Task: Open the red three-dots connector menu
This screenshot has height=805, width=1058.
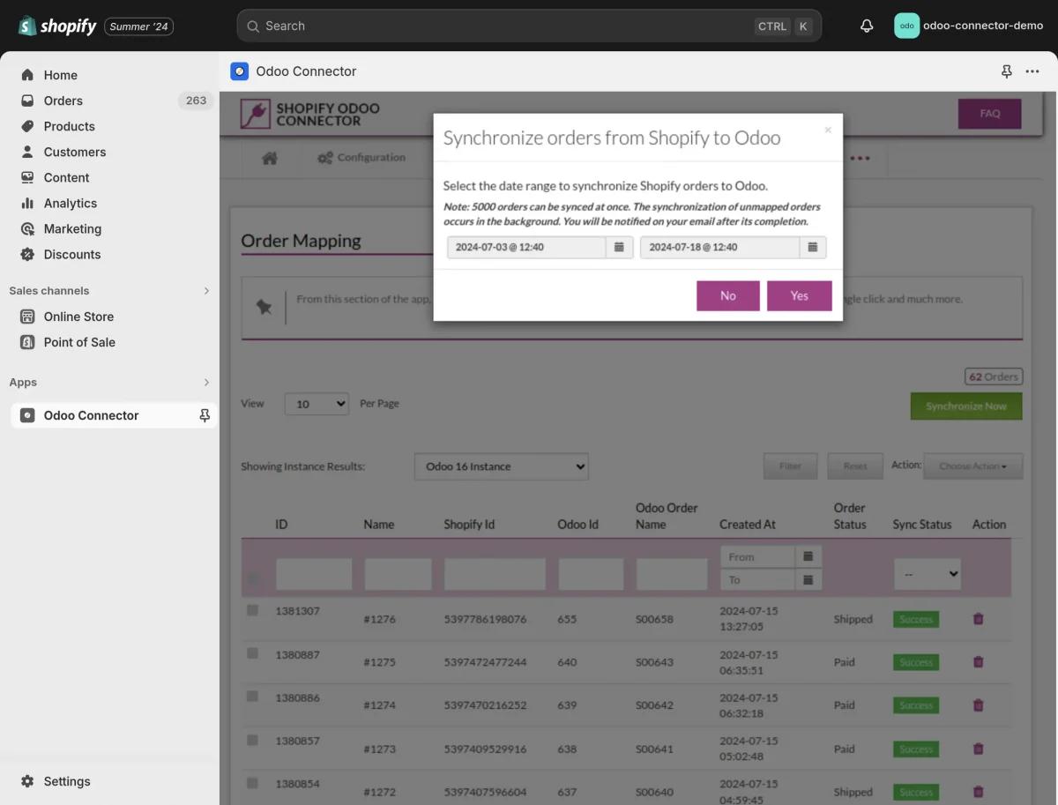Action: (x=860, y=159)
